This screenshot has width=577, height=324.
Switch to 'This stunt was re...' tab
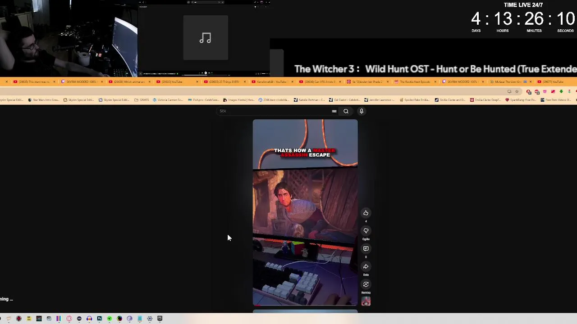click(x=34, y=82)
